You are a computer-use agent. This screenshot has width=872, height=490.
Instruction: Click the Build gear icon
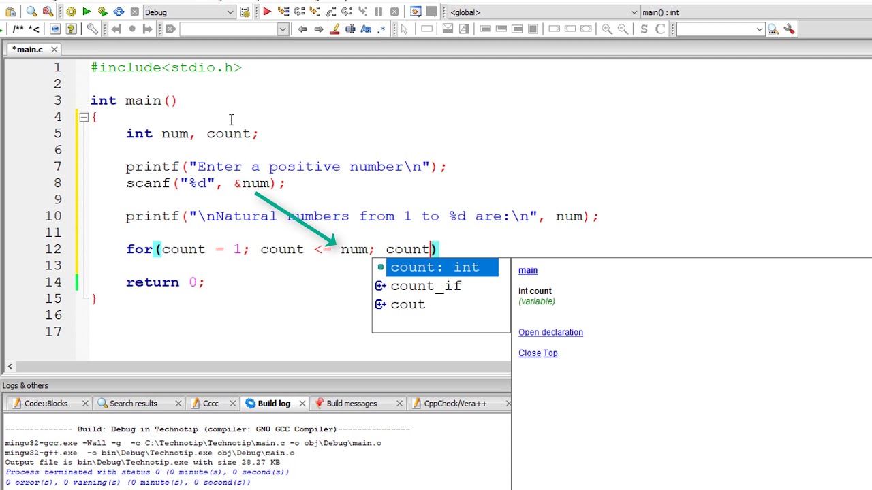coord(71,12)
